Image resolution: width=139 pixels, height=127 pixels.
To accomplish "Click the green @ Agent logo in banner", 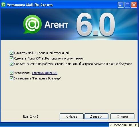I will click(32, 24).
